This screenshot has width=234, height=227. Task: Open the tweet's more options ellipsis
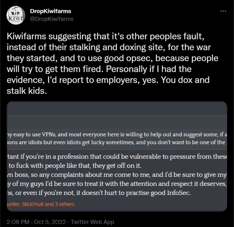pyautogui.click(x=223, y=11)
